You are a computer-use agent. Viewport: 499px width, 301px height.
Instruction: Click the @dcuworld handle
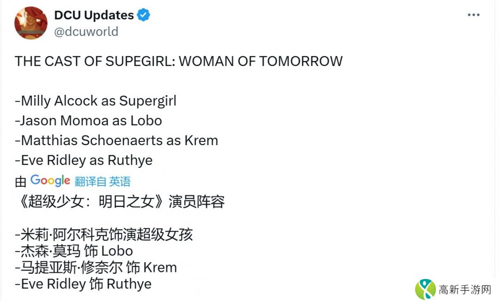[x=86, y=31]
